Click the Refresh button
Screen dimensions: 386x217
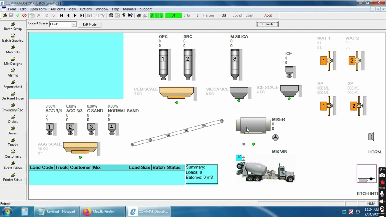[x=267, y=24]
